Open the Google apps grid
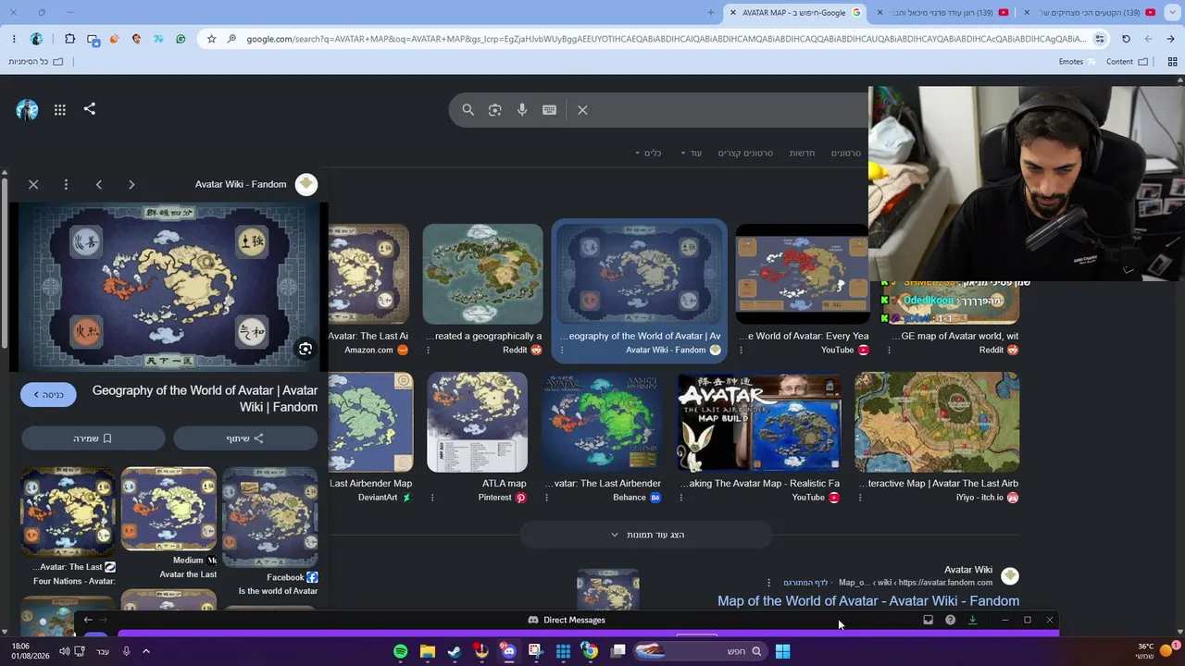Screen dimensions: 1185x666 pyautogui.click(x=59, y=109)
